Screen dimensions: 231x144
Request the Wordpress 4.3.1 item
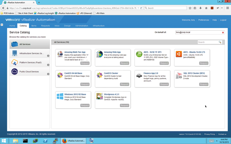click(x=124, y=106)
